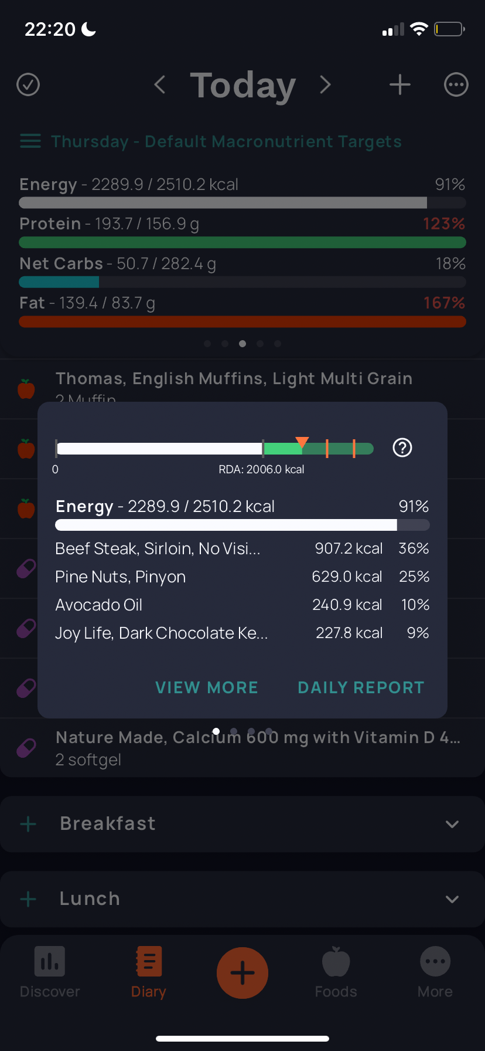Expand the Lunch section chevron
Image resolution: width=485 pixels, height=1051 pixels.
tap(452, 899)
